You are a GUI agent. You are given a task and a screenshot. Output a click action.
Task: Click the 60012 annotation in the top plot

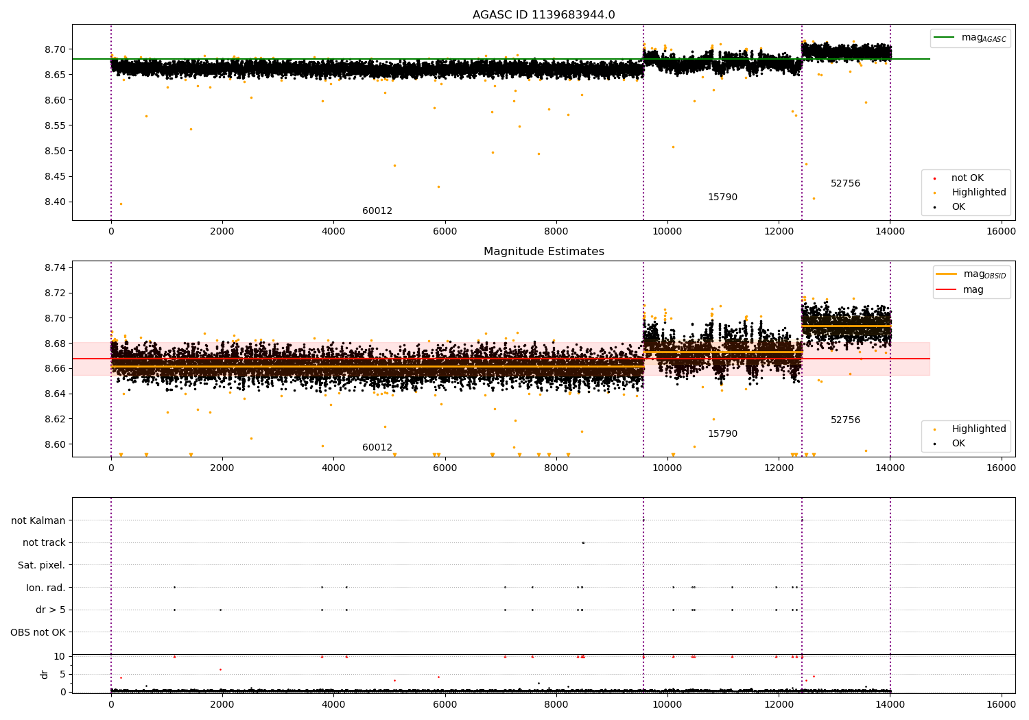point(377,211)
